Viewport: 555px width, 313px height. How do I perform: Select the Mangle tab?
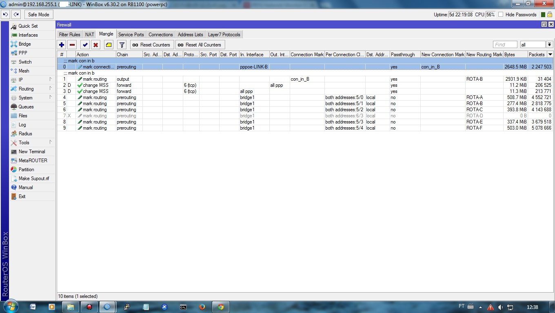click(x=106, y=34)
